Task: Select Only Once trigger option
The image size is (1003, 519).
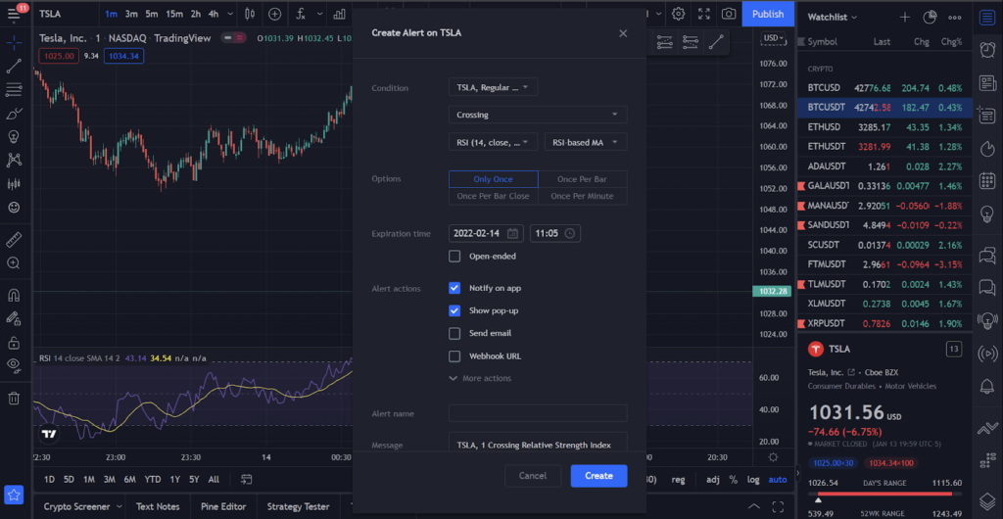Action: coord(494,179)
